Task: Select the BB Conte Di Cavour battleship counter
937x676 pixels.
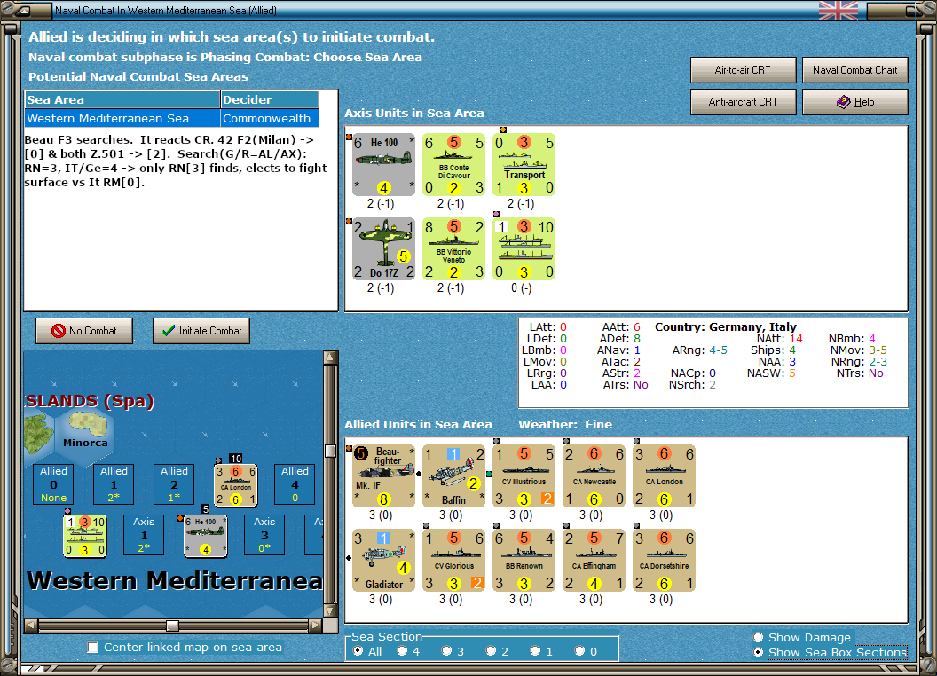Action: [453, 164]
